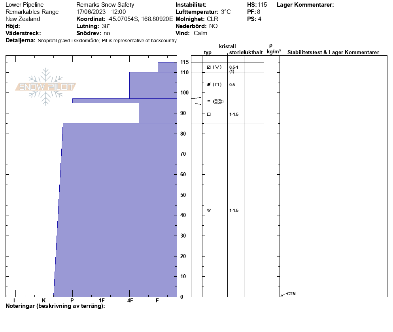
Task: Click the decomposing crystal symbol in the 115-110 layer
Action: click(209, 67)
